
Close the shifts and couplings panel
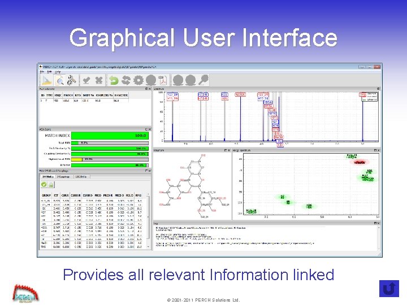coord(149,171)
